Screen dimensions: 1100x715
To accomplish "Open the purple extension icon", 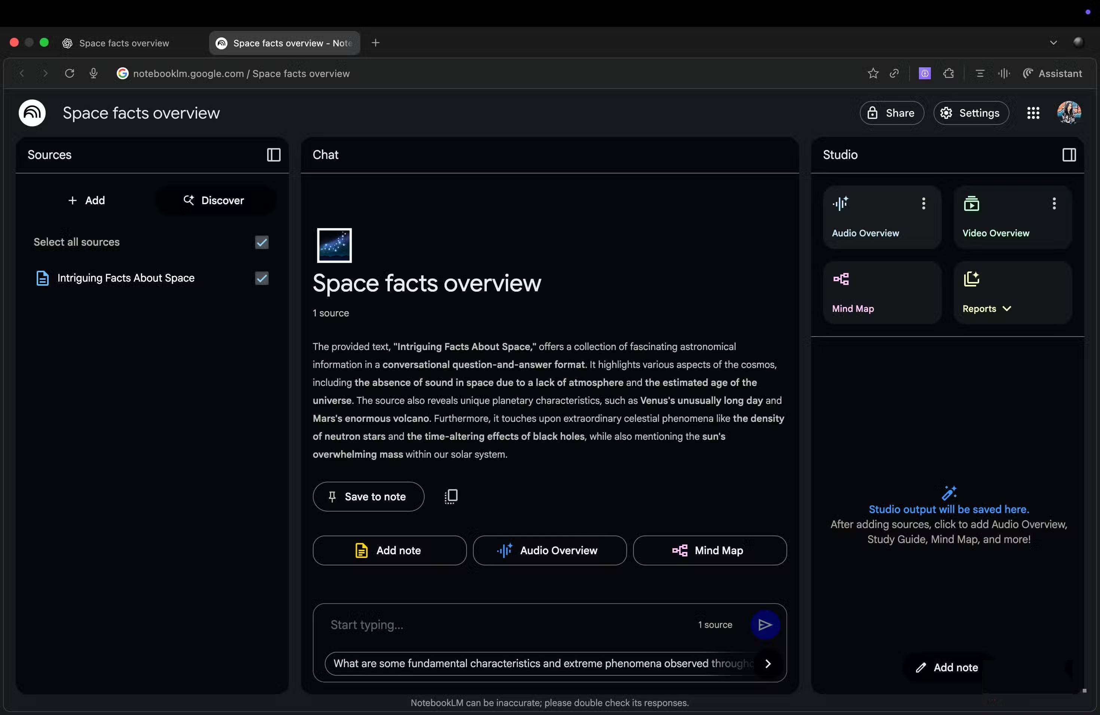I will pos(925,73).
